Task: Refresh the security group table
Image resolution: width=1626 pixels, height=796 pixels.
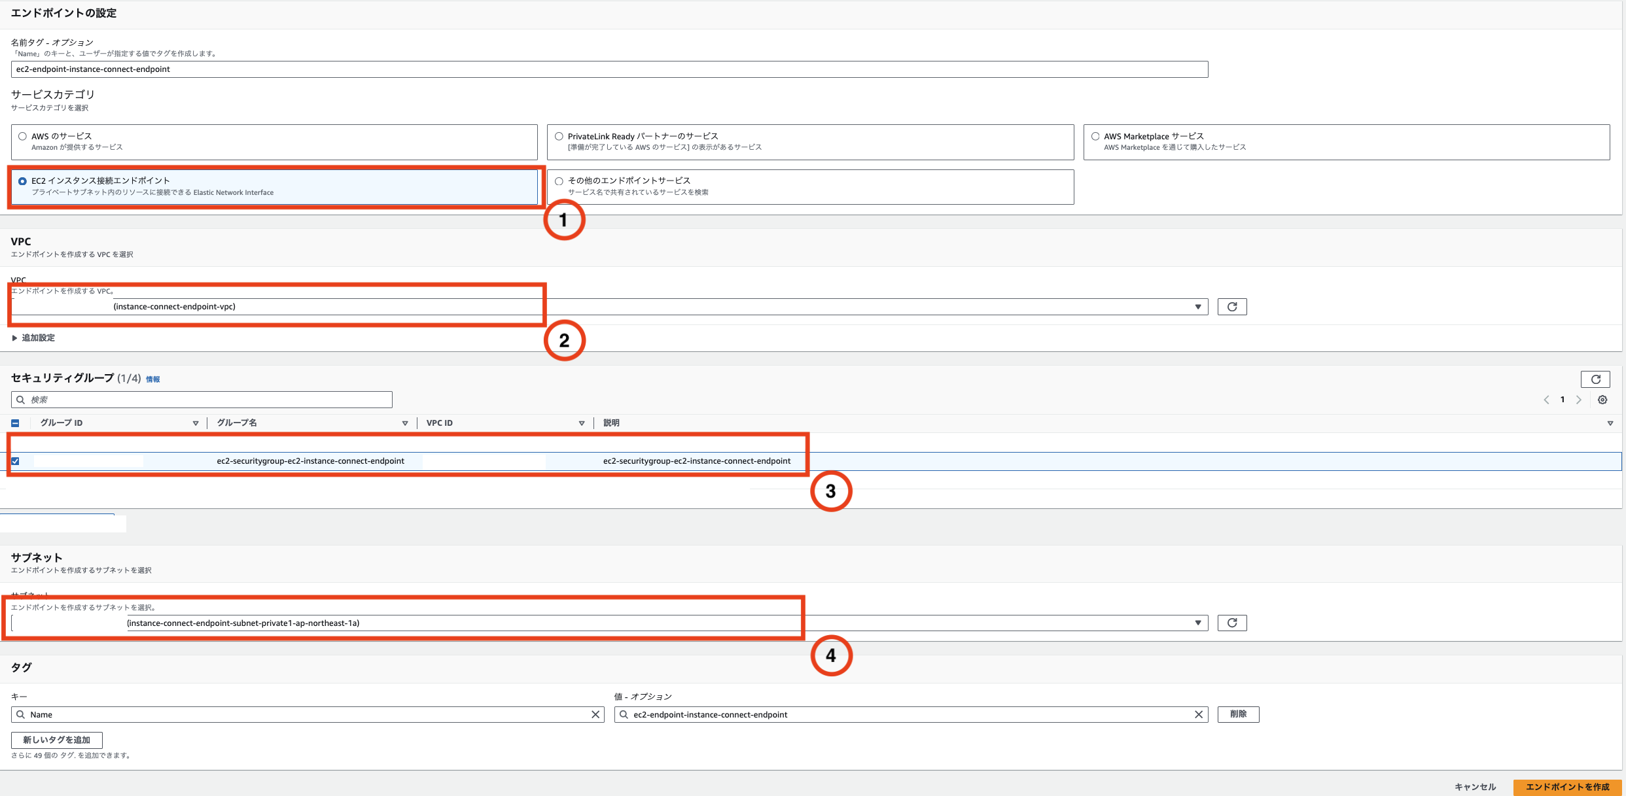Action: click(1597, 379)
